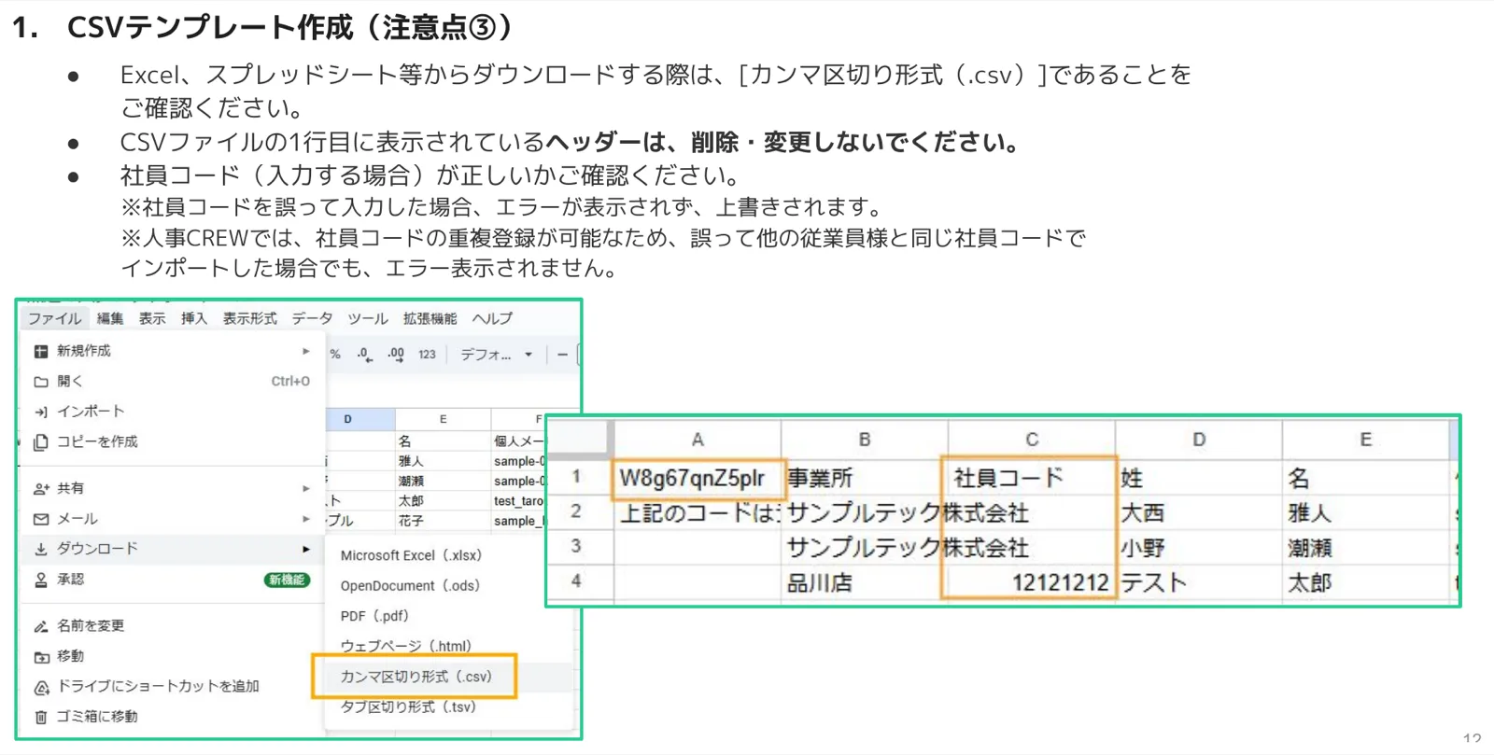
Task: Expand the ダウンロード submenu arrow
Action: pos(305,549)
